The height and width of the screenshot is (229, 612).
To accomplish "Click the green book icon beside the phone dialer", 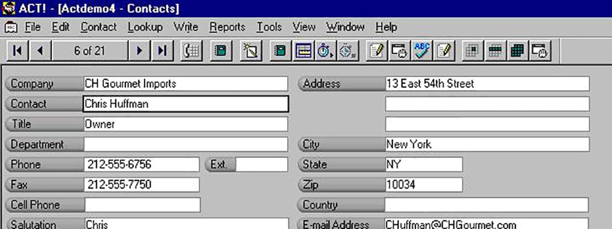I will [221, 51].
